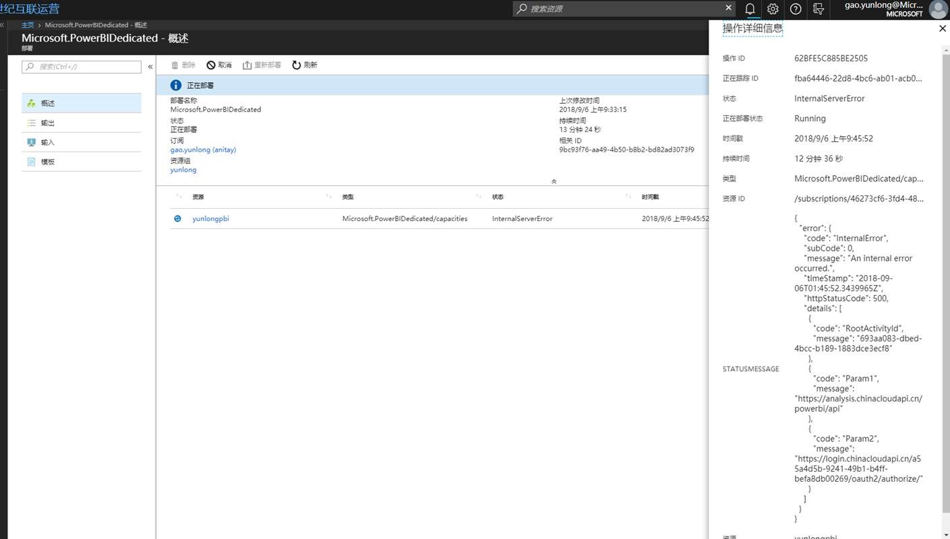The image size is (950, 539).
Task: Open the feedback icon in top bar
Action: coord(819,9)
